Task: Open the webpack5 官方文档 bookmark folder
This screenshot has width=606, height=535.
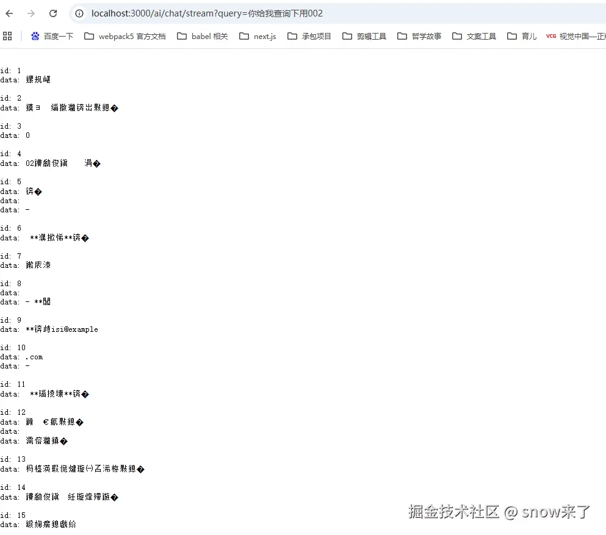Action: [125, 37]
